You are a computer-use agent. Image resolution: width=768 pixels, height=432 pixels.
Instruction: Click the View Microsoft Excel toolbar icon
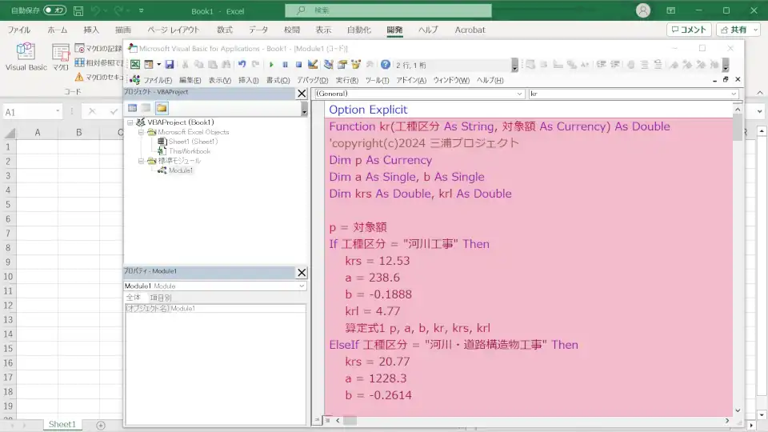(134, 65)
